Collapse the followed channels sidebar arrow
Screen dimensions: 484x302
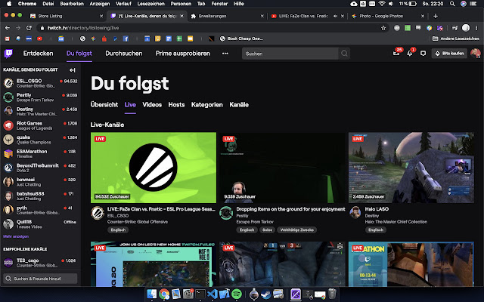tap(73, 70)
